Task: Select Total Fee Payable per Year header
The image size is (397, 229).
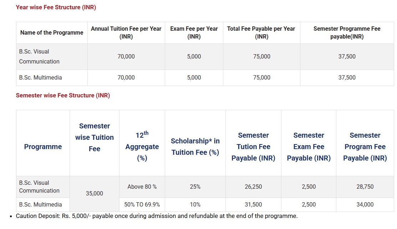Action: click(x=261, y=32)
